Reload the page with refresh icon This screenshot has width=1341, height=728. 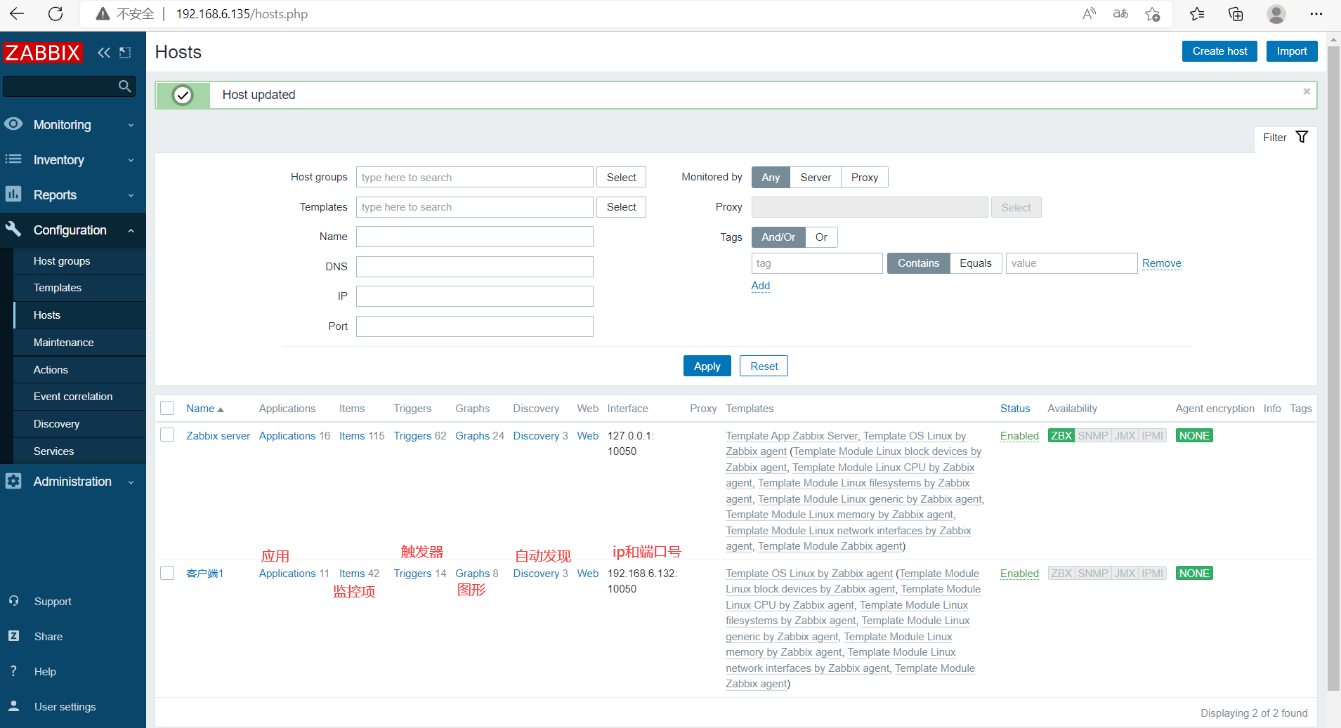[x=55, y=14]
